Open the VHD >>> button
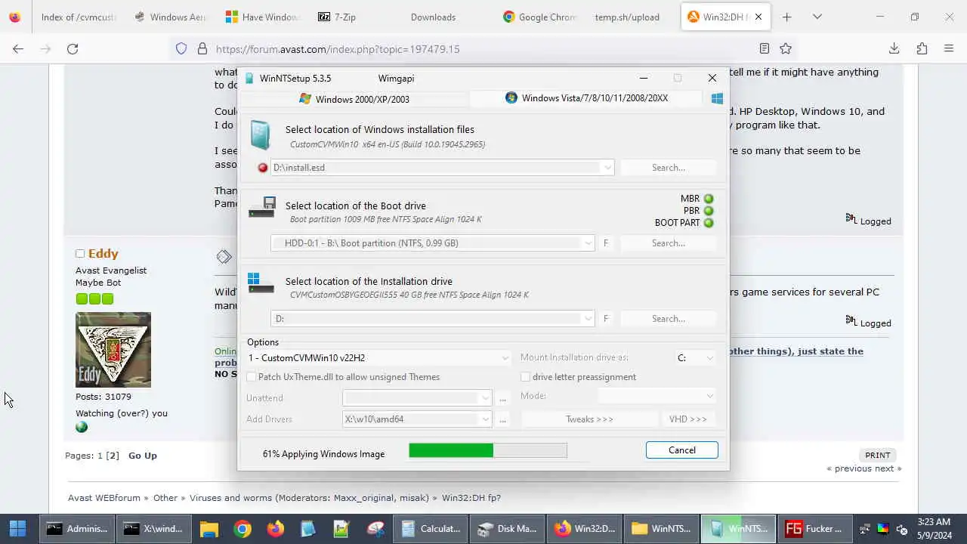The width and height of the screenshot is (967, 544). coord(688,419)
